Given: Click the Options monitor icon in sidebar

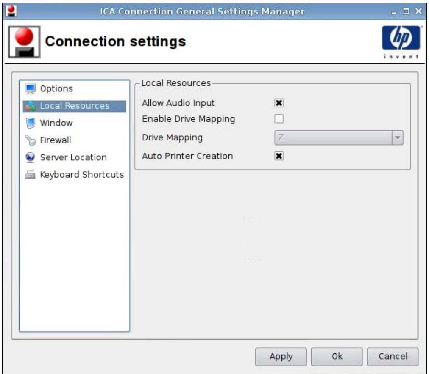Looking at the screenshot, I should coord(30,89).
